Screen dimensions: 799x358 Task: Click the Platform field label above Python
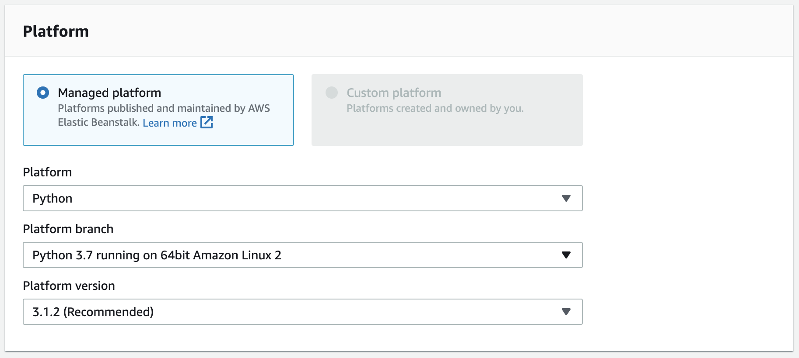tap(47, 172)
